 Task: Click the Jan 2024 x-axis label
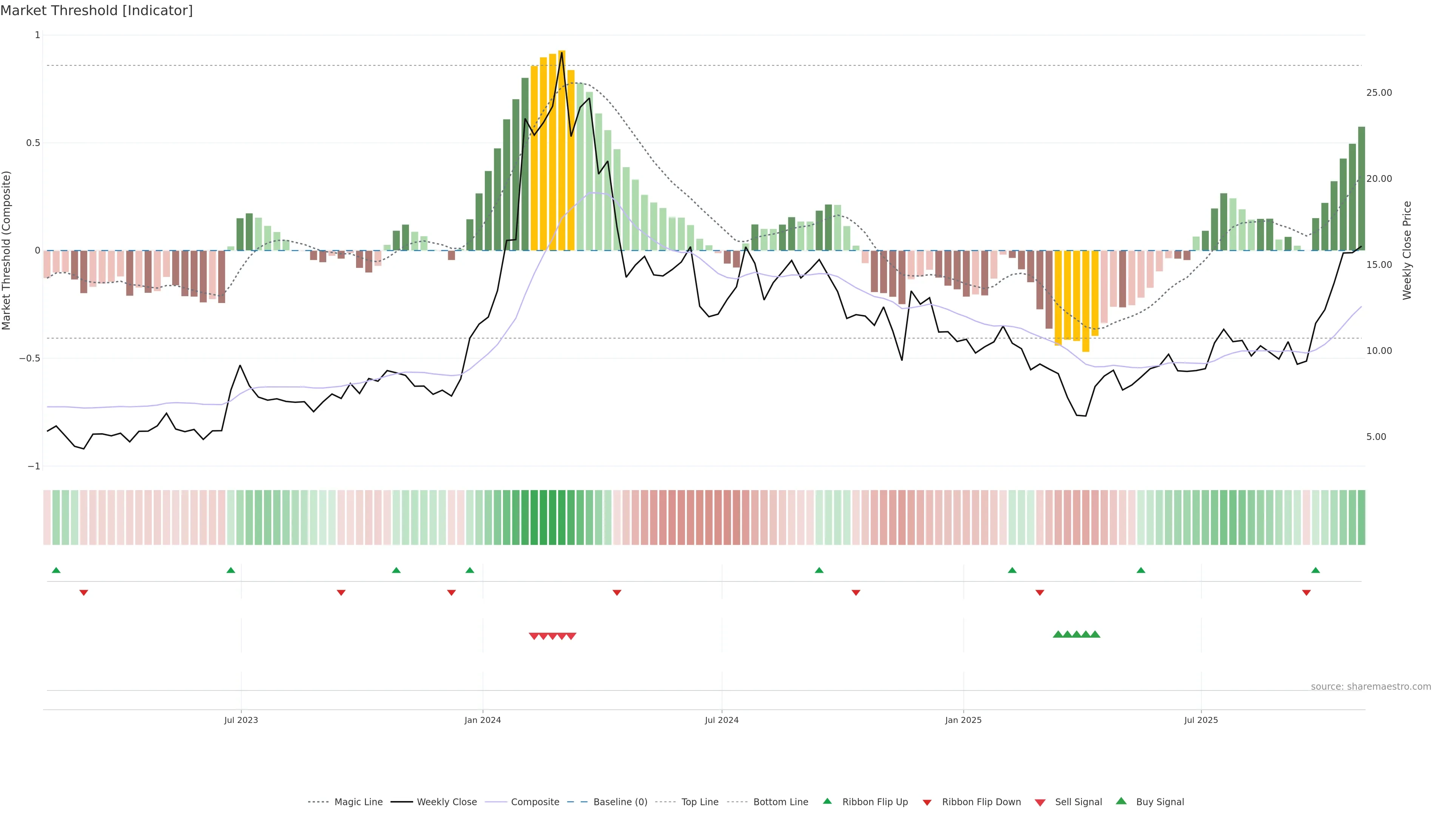click(483, 720)
